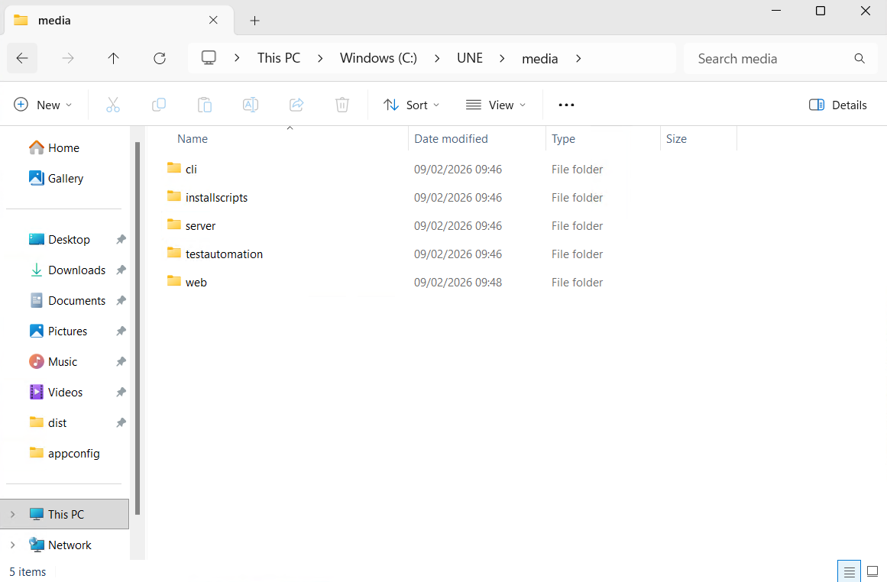
Task: Navigate to UNE in the address breadcrumb
Action: coord(470,59)
